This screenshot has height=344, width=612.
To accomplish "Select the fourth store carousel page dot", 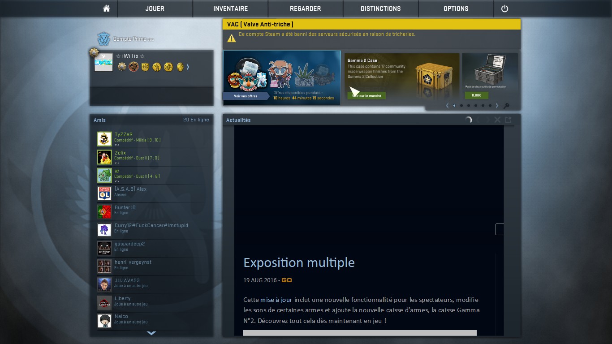I will point(476,106).
